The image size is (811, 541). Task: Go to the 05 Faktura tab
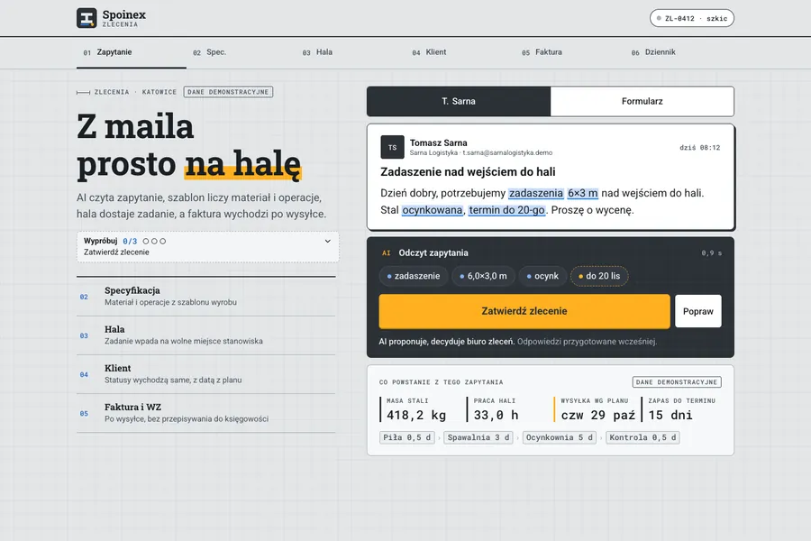point(570,52)
